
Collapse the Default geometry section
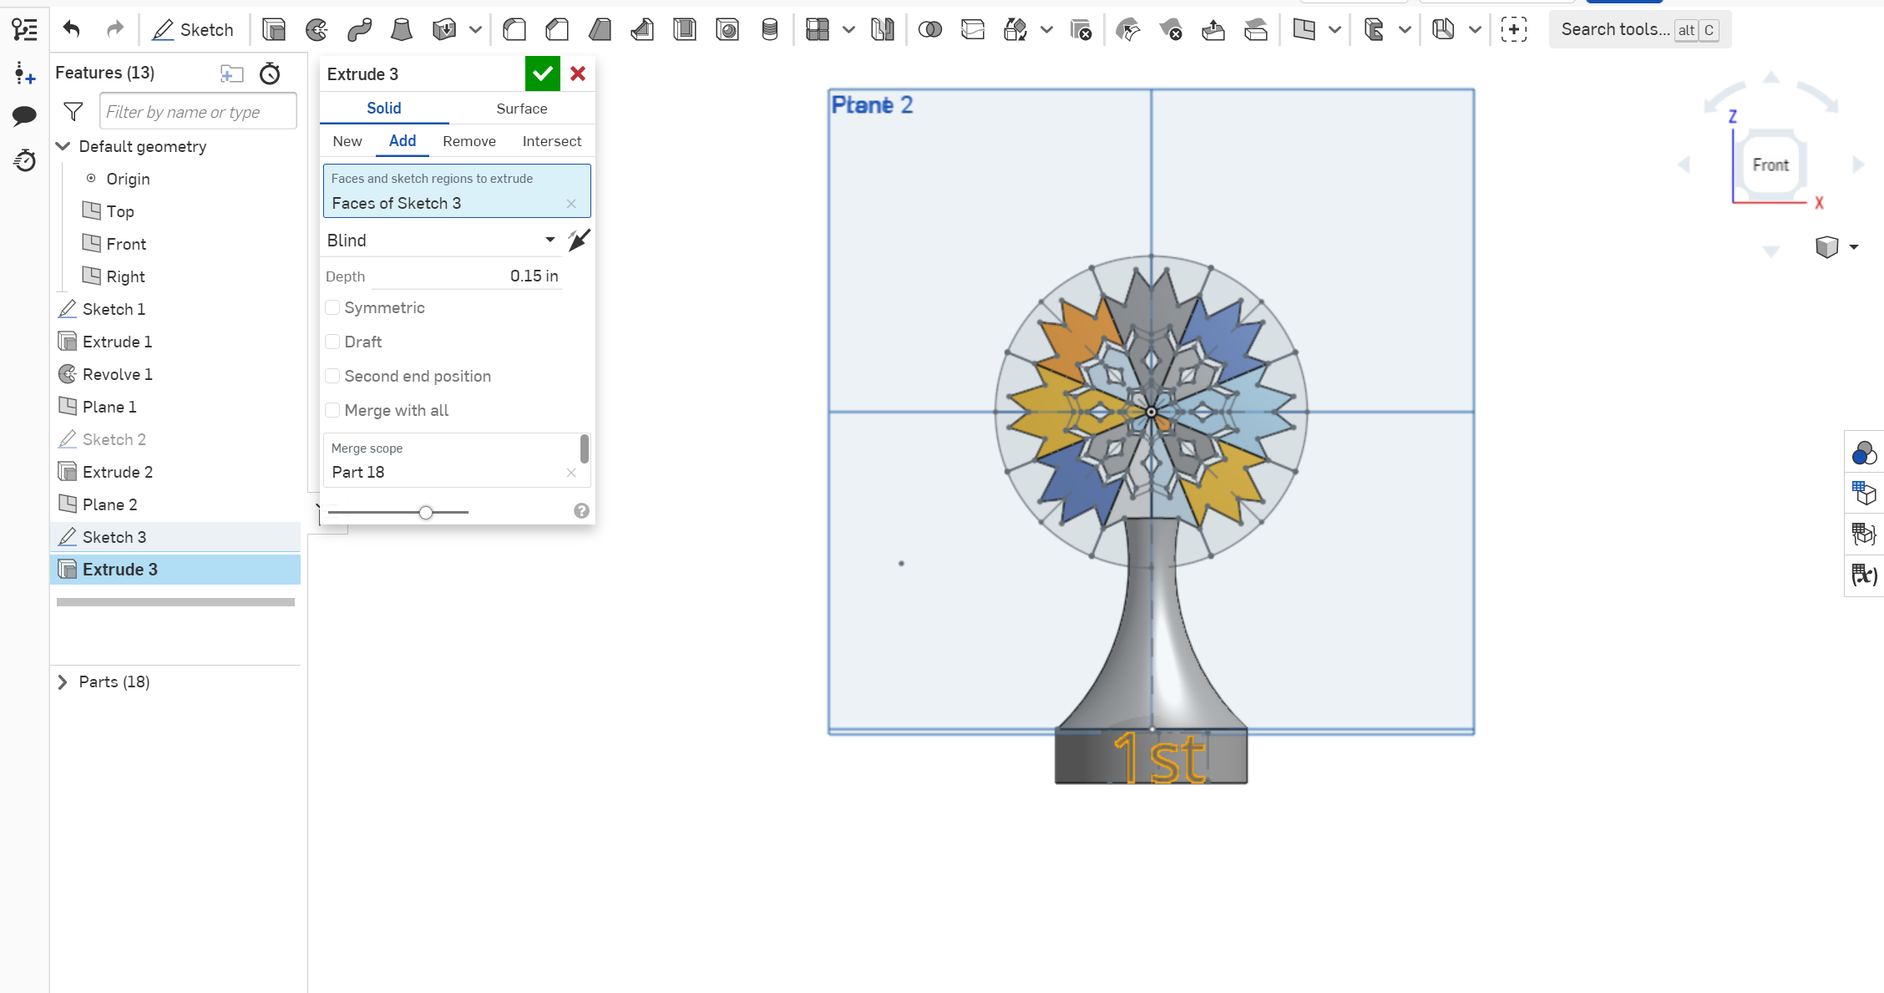[63, 146]
